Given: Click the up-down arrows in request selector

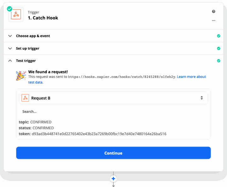Looking at the screenshot, I should pyautogui.click(x=202, y=98).
